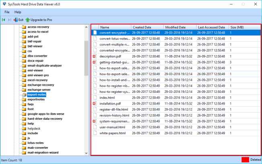Image resolution: width=262 pixels, height=164 pixels.
Task: Click the red Deleted legend swatch
Action: click(x=245, y=160)
